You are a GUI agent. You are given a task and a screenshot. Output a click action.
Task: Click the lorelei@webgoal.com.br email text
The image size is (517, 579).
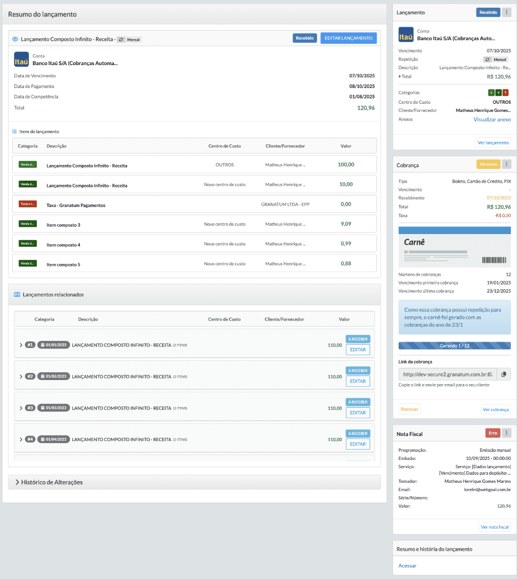(x=487, y=489)
